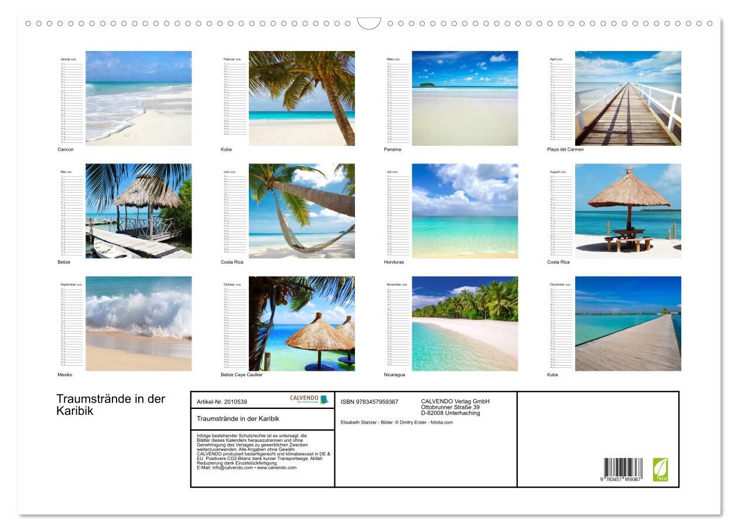
Task: Click the CALVENDO Verlag GmbH address
Action: point(455,407)
